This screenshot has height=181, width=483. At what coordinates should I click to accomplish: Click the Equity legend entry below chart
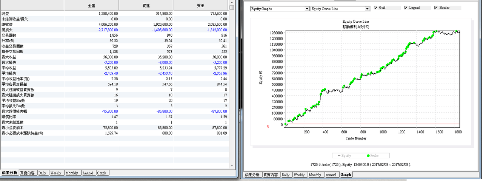coord(345,155)
